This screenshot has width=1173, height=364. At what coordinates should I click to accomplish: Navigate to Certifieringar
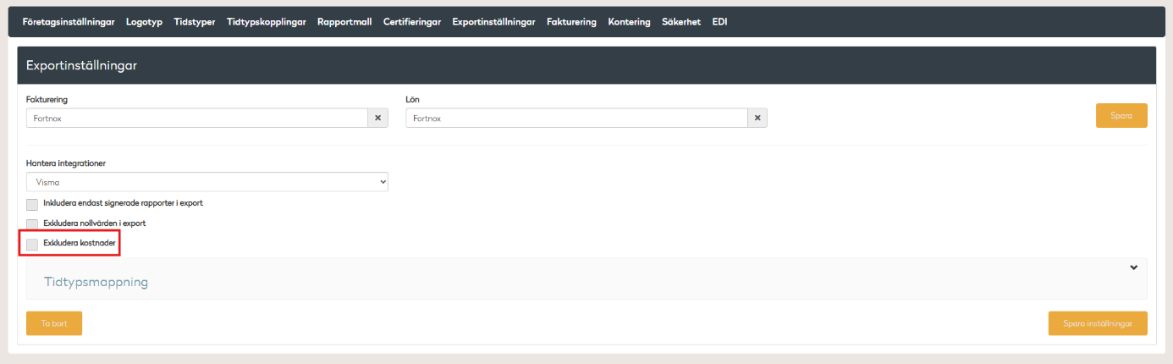point(411,22)
